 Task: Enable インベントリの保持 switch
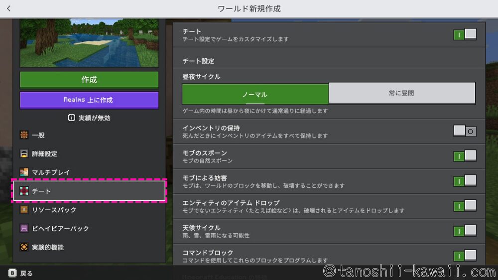click(x=465, y=131)
